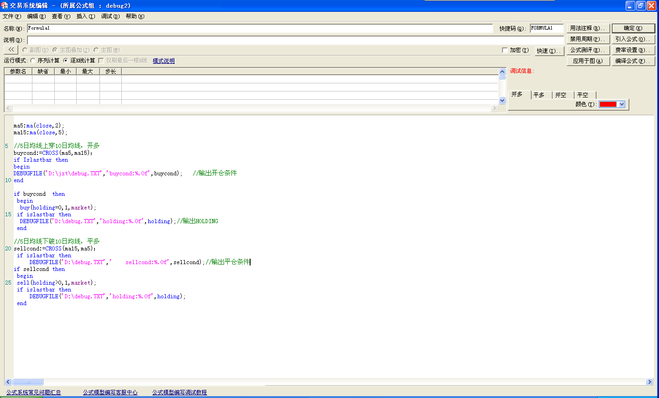Open 公式模型编写调试教程 link
This screenshot has height=398, width=659.
pos(179,393)
